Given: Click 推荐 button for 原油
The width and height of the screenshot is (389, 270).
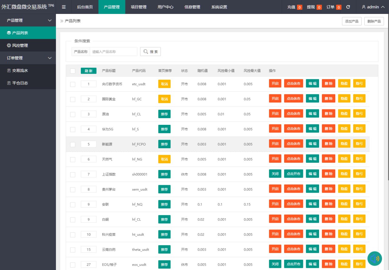Looking at the screenshot, I should (164, 114).
